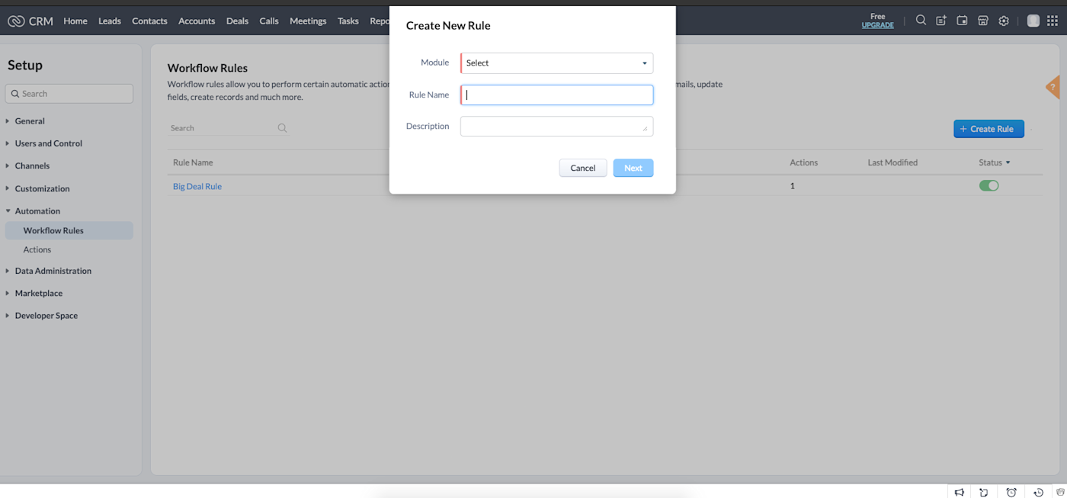This screenshot has height=498, width=1067.
Task: Go to the Home tab
Action: [75, 21]
